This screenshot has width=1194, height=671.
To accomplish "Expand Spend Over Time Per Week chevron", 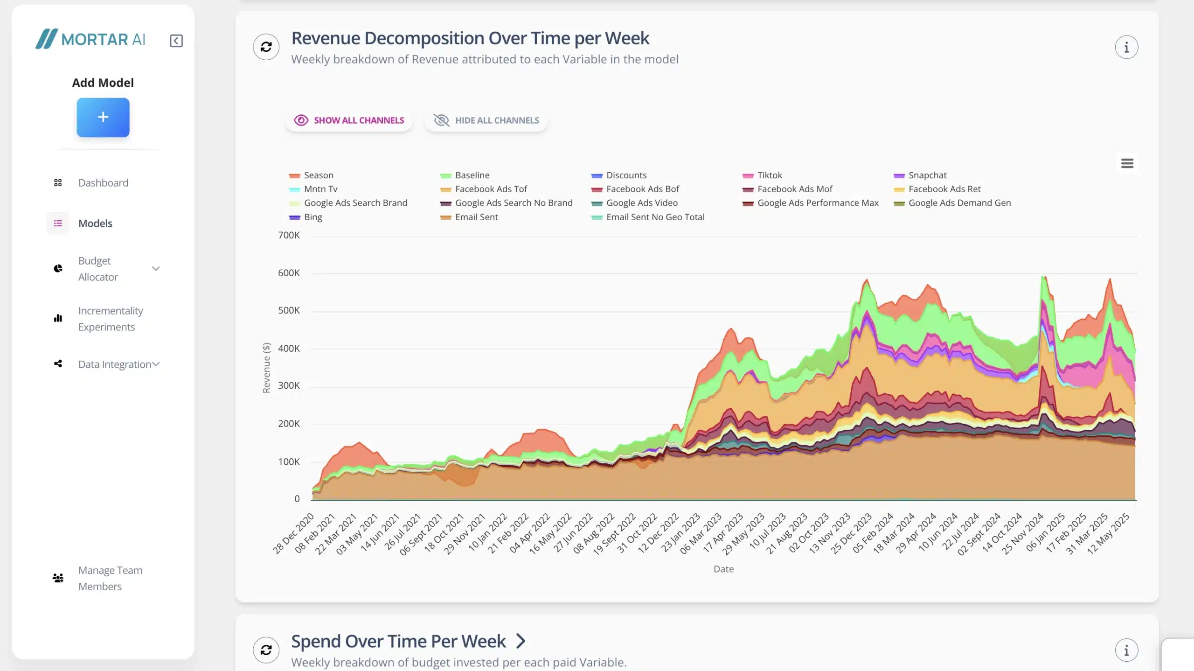I will point(521,641).
